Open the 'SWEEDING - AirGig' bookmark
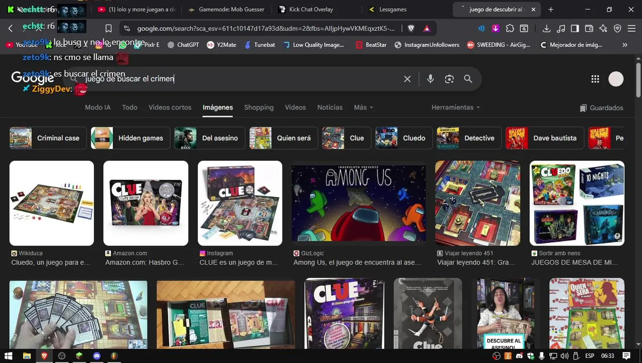The width and height of the screenshot is (642, 363). point(498,45)
